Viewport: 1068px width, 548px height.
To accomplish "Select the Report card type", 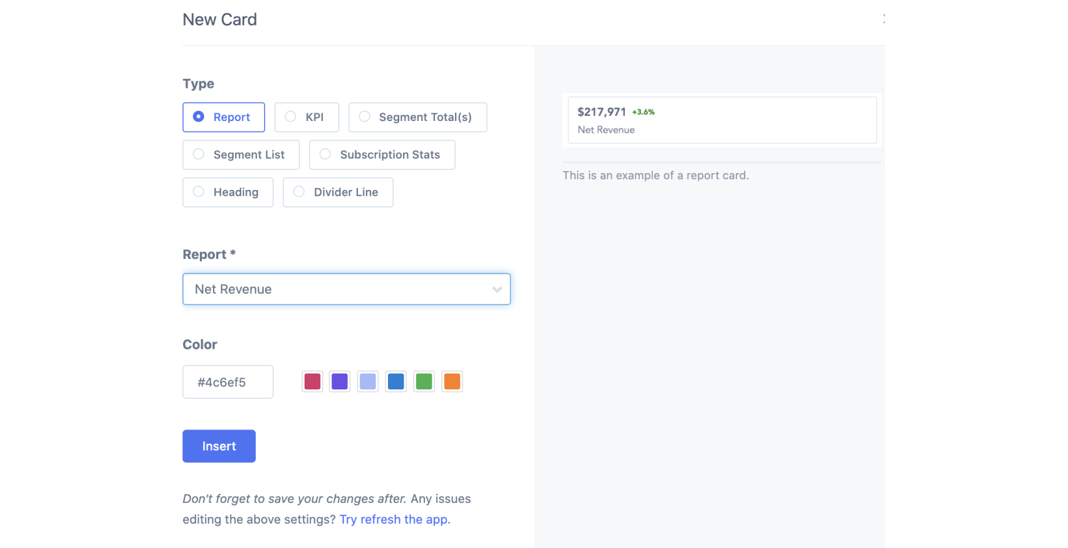I will pyautogui.click(x=224, y=117).
